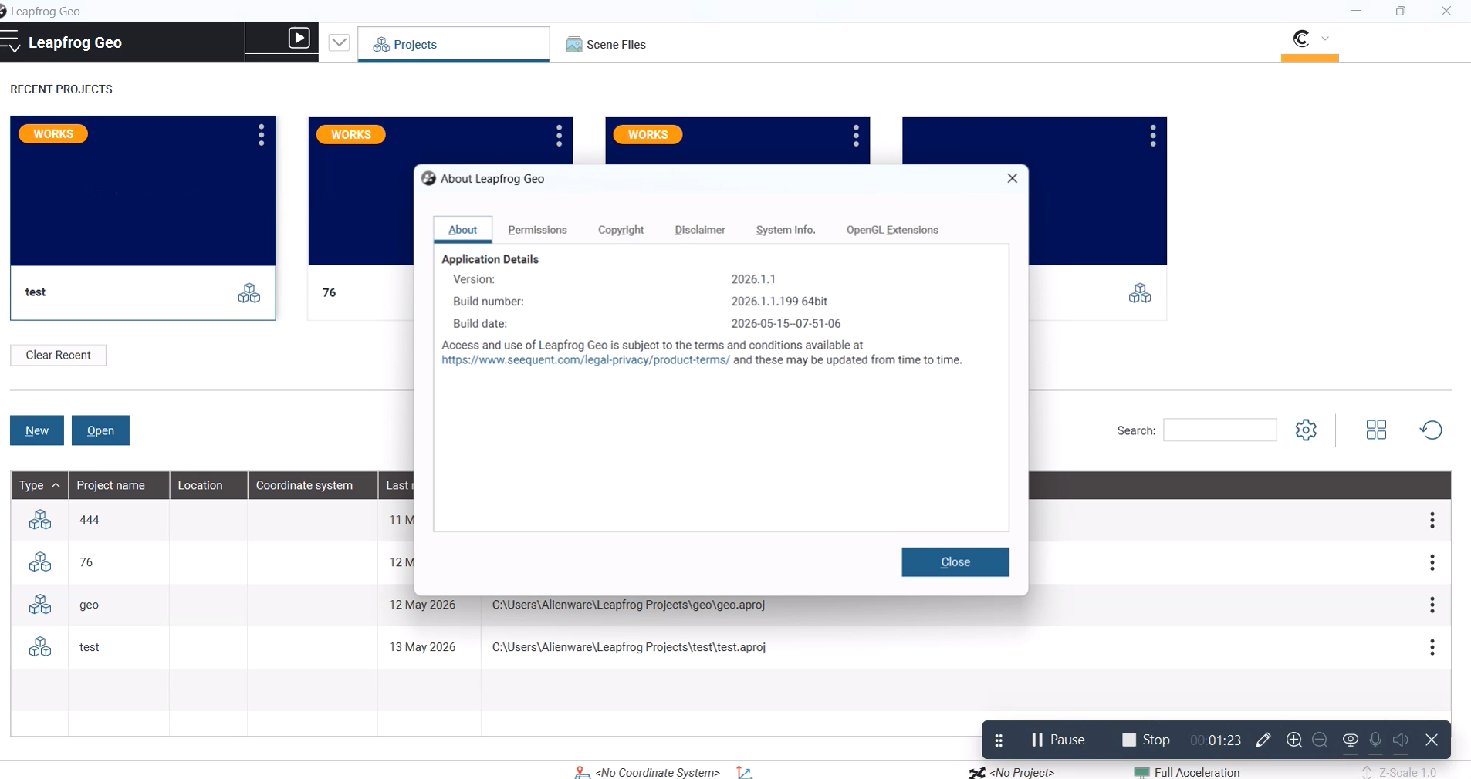Open the Leapfrog Geo hamburger menu
Viewport: 1471px width, 779px height.
[x=10, y=42]
